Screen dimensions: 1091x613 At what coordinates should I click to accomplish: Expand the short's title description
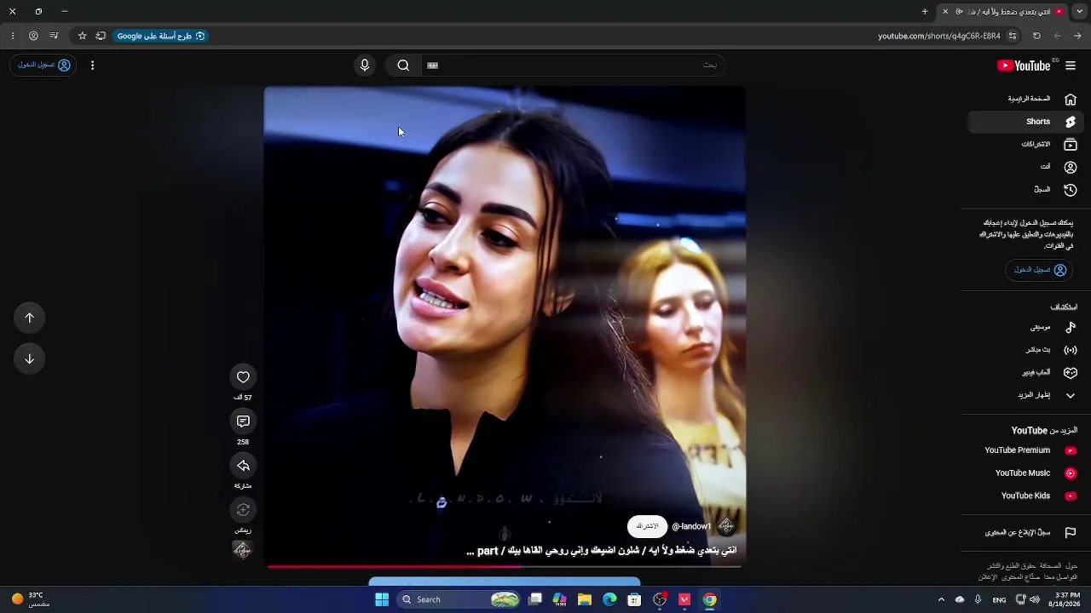coord(602,551)
